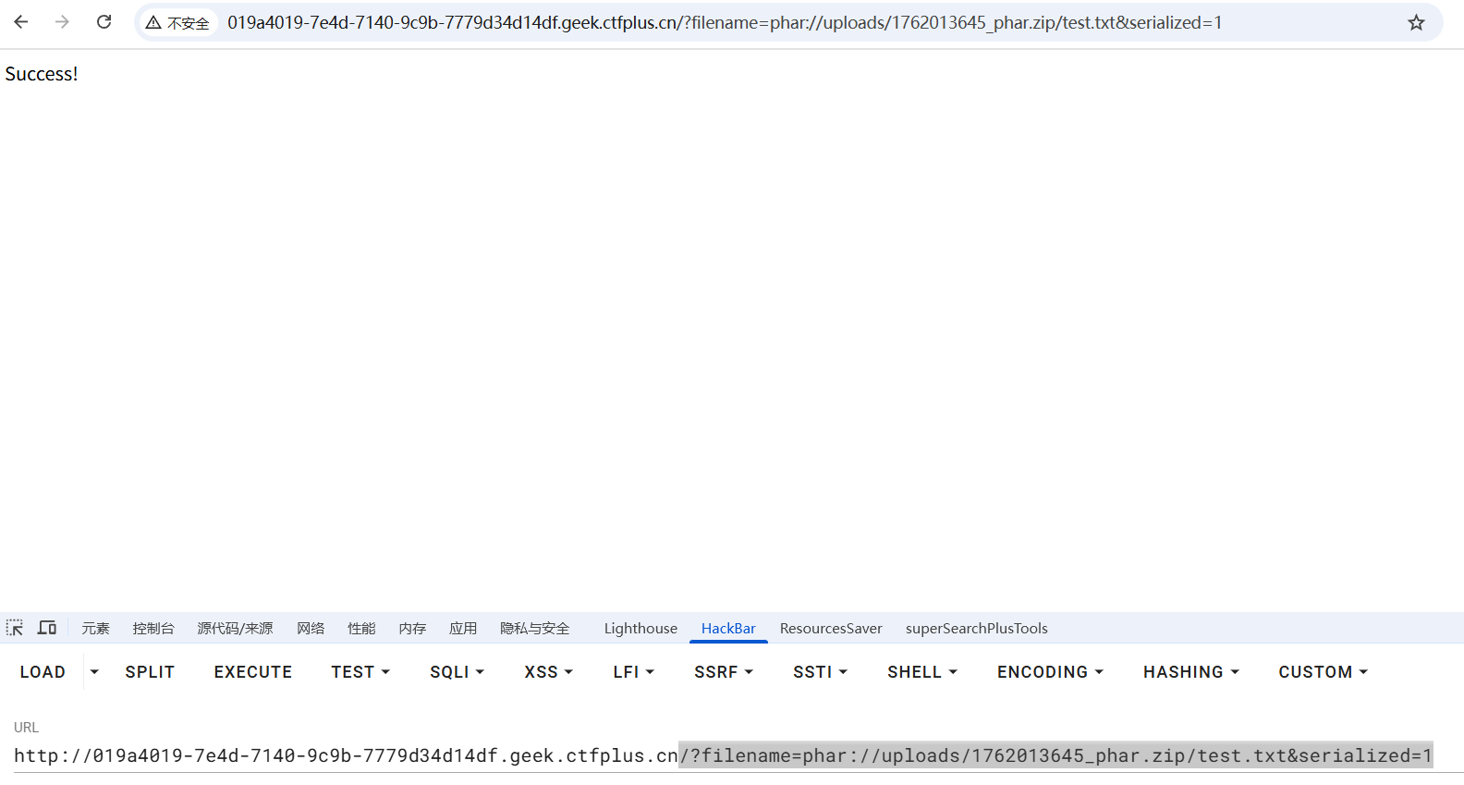
Task: Expand the SQLI payload menu
Action: (457, 672)
